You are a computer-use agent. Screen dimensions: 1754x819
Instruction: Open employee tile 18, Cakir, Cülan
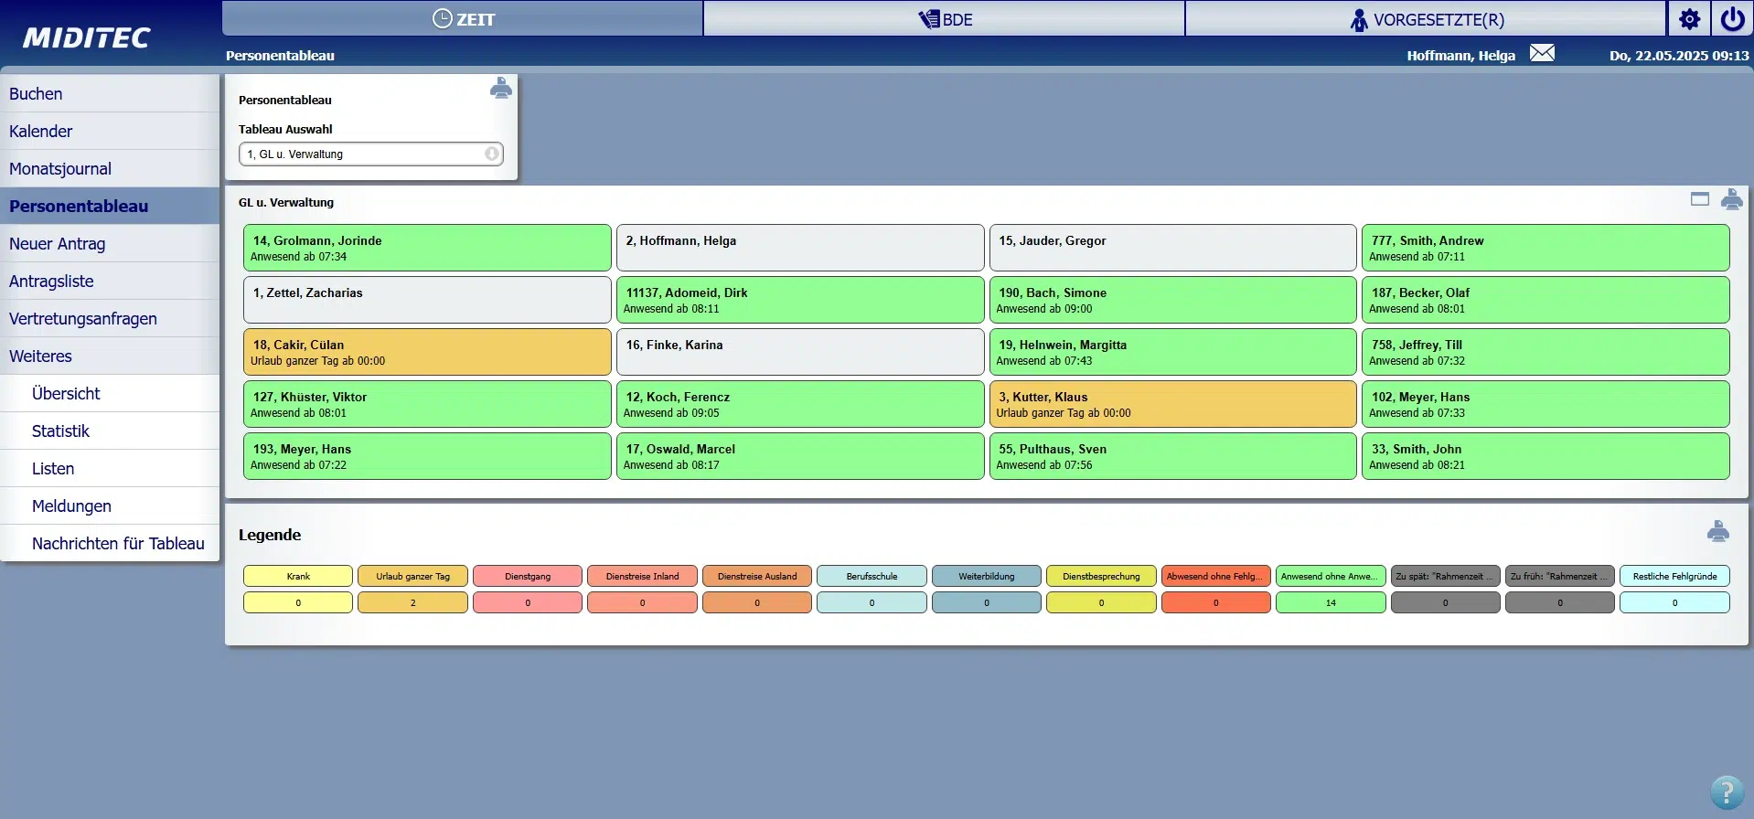click(426, 352)
